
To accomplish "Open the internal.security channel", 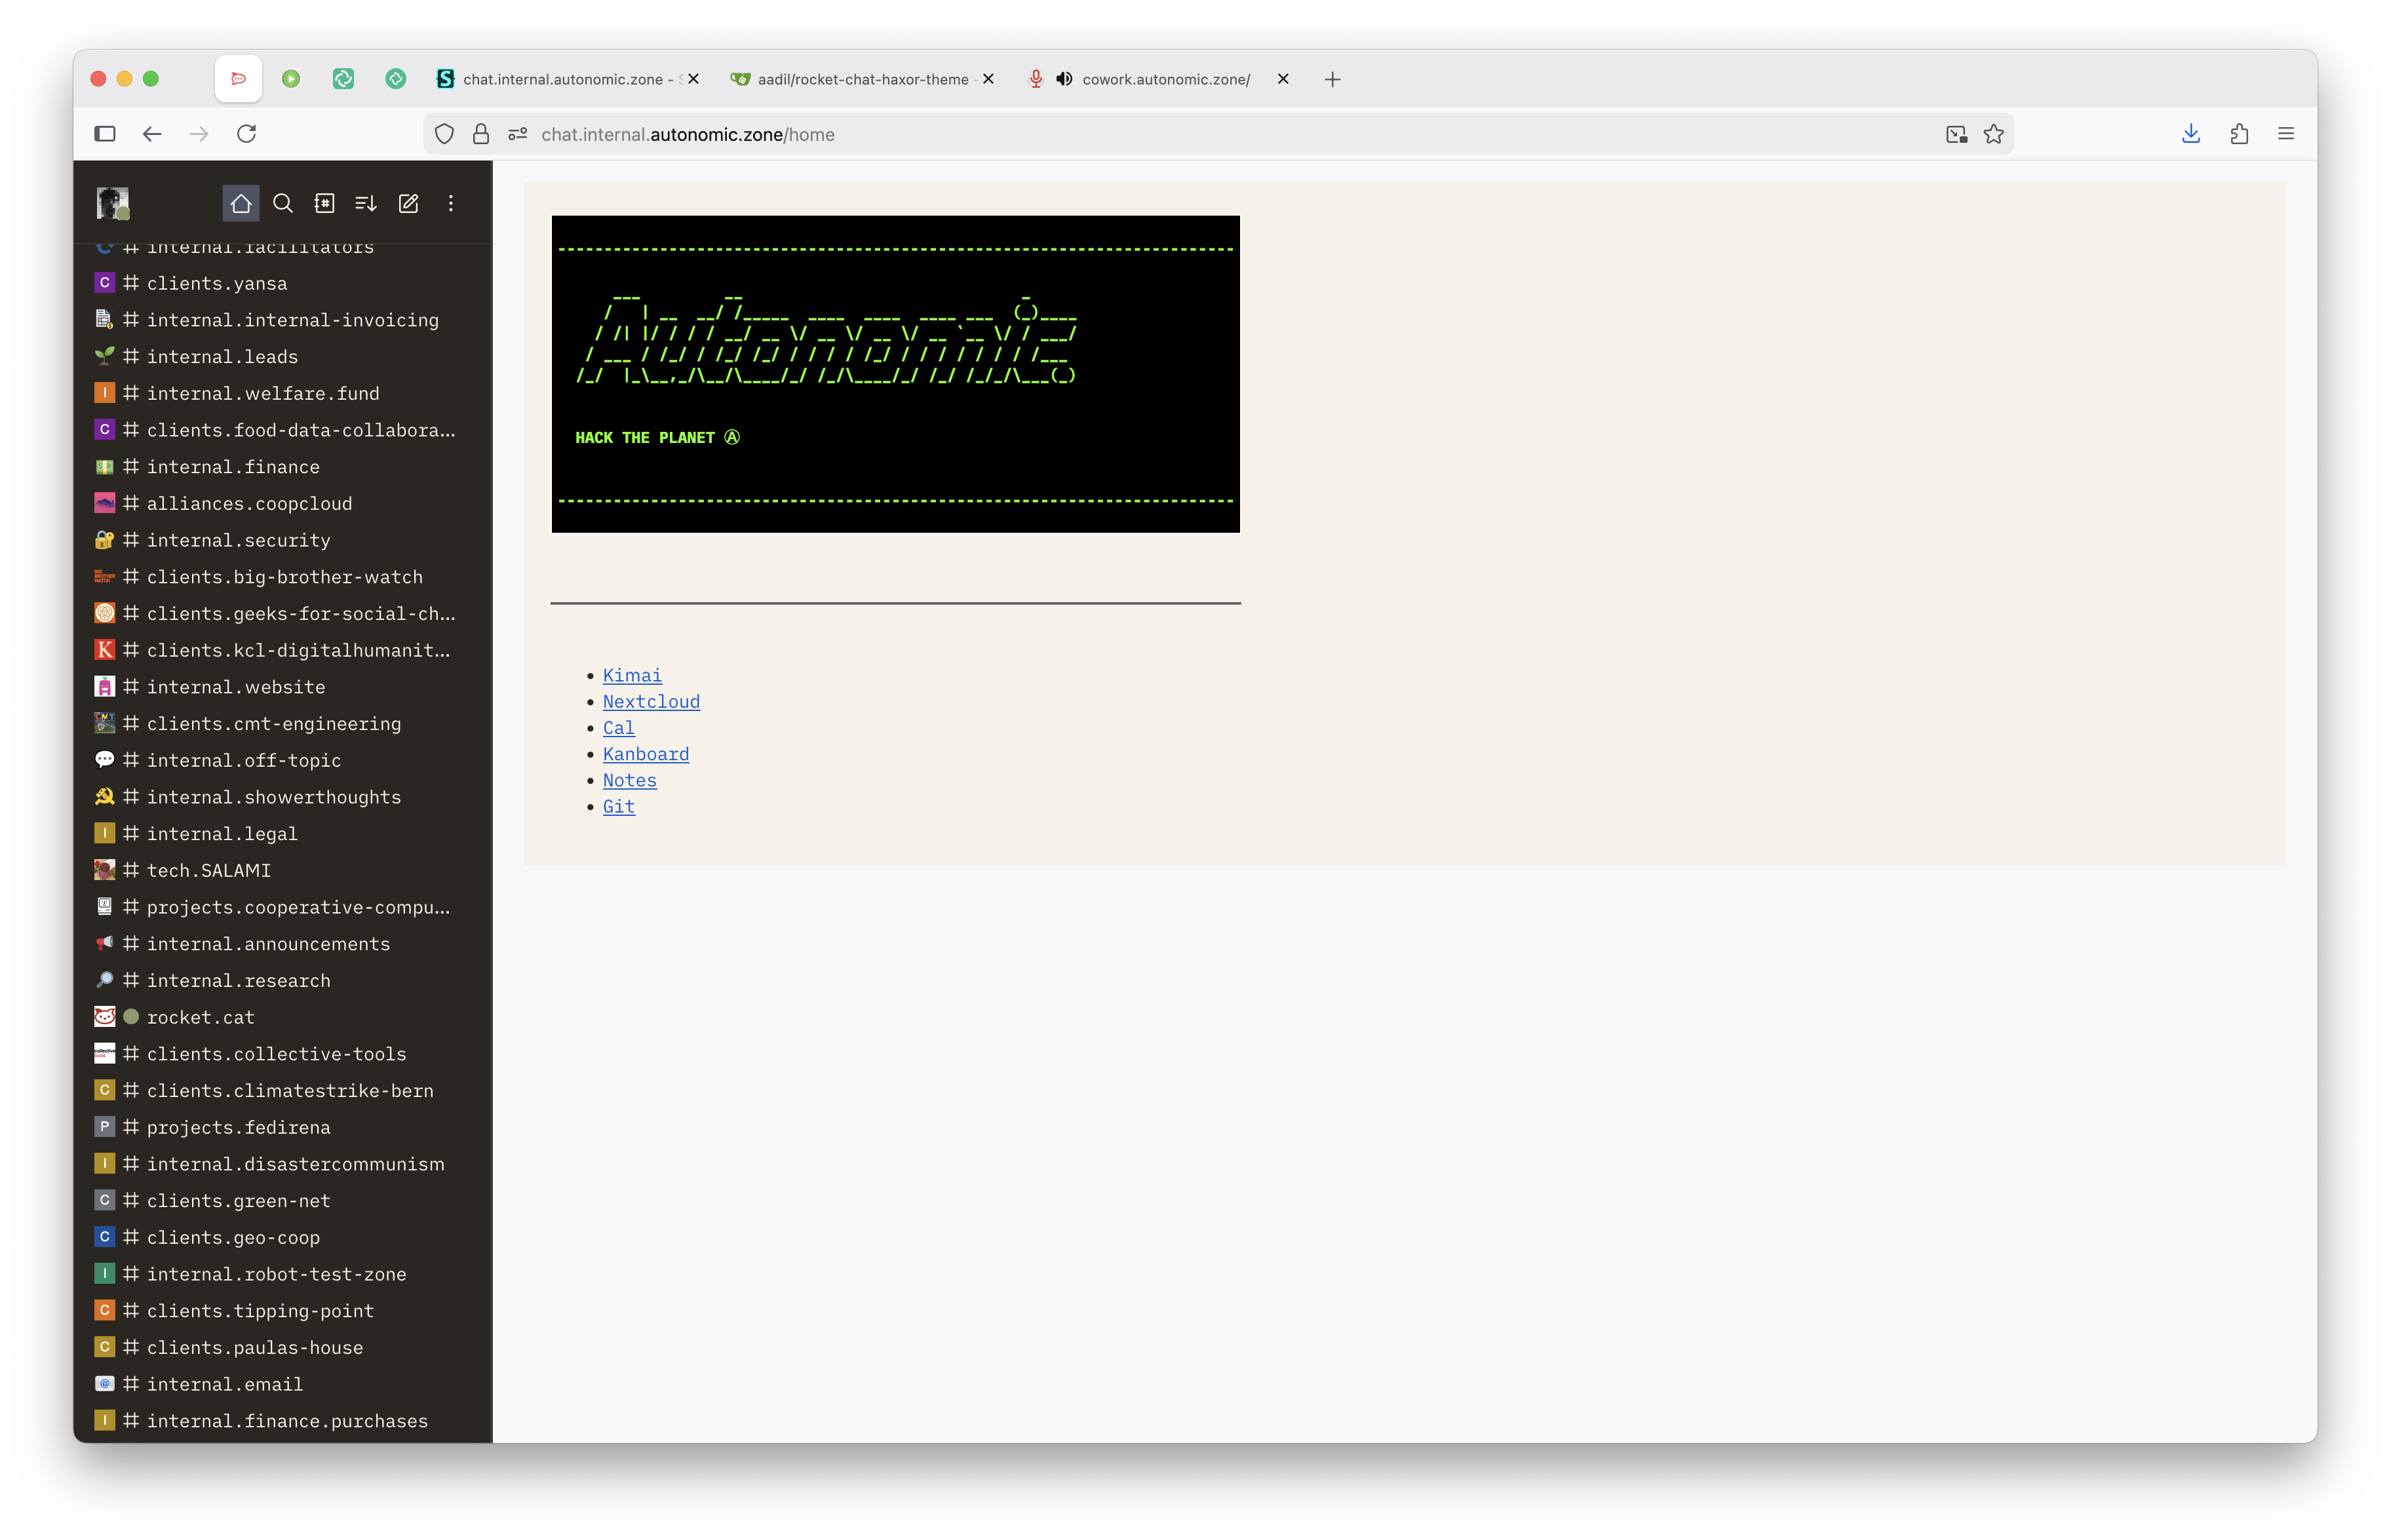I will 238,541.
